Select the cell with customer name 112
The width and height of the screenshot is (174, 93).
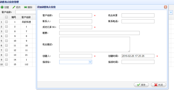click(26, 64)
